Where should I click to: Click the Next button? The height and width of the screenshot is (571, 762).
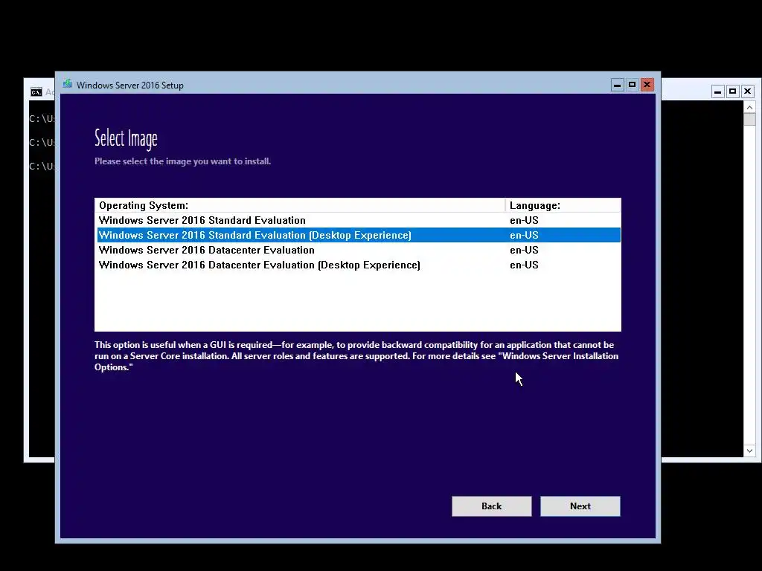[x=580, y=506]
